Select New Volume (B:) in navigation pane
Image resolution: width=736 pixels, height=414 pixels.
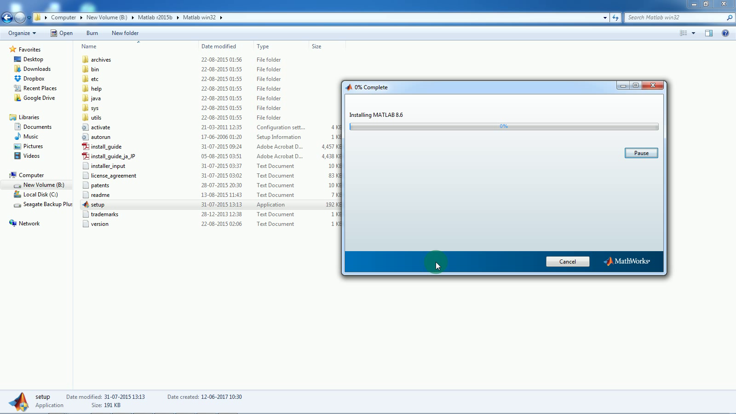(x=39, y=185)
